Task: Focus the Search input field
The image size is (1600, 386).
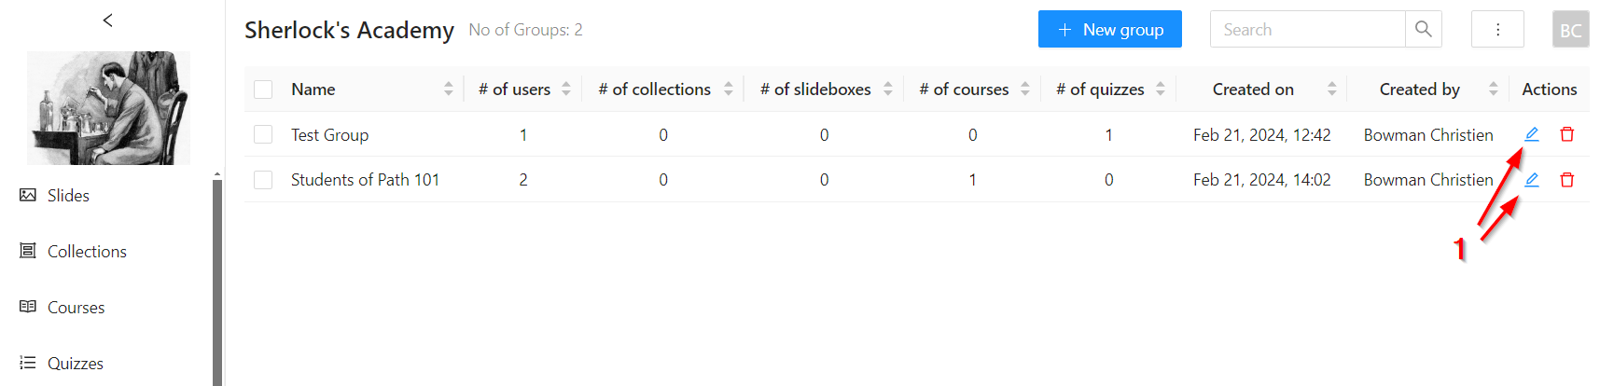Action: [1307, 29]
